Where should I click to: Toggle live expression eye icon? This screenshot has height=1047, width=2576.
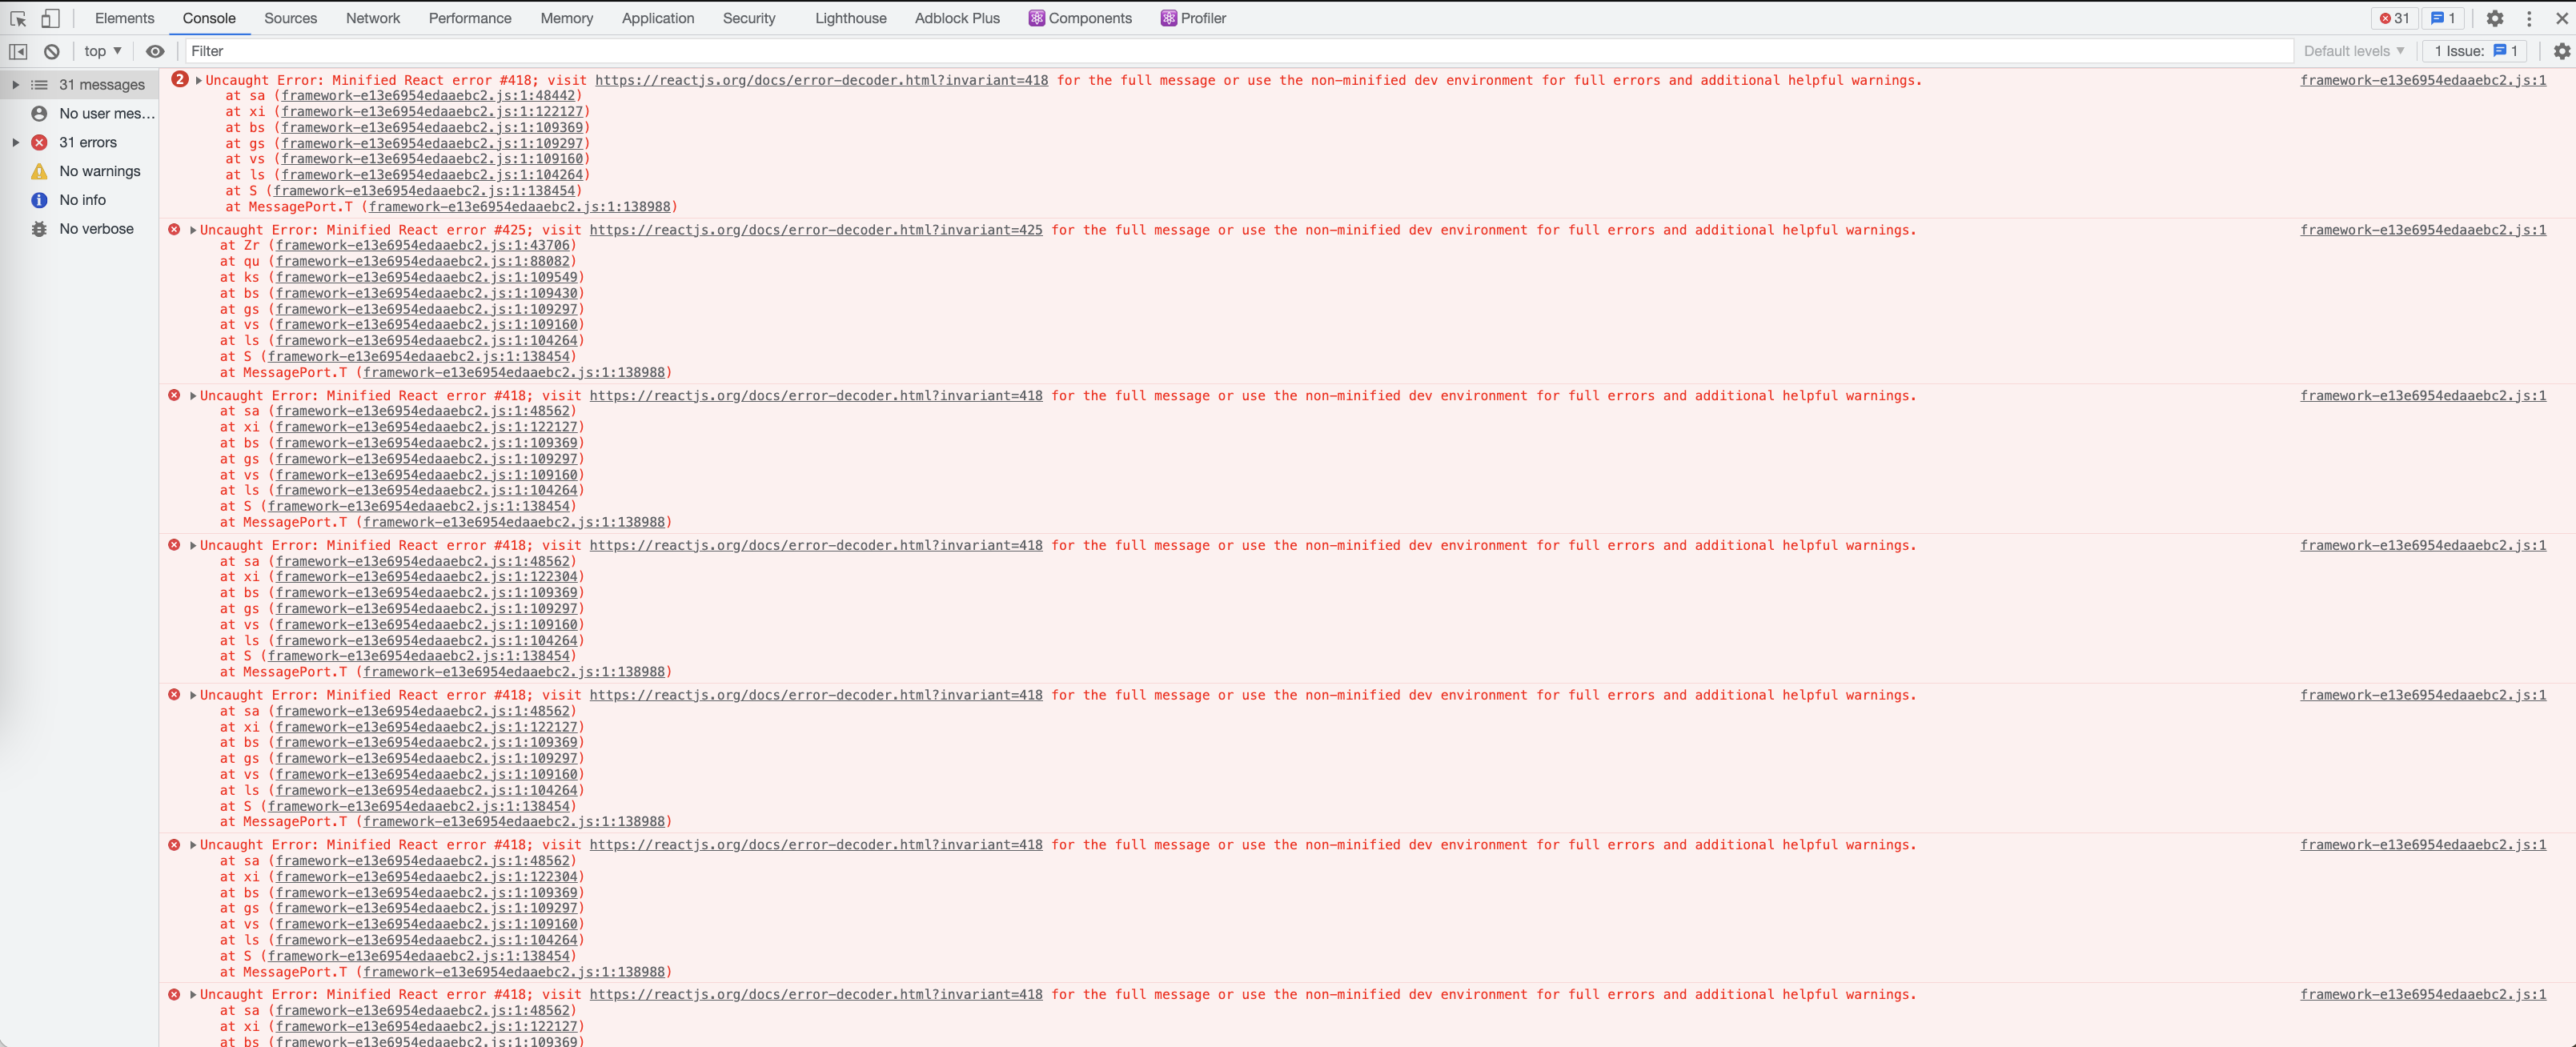click(x=155, y=51)
